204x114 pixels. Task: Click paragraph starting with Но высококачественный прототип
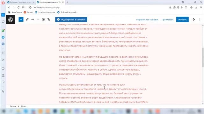click(x=104, y=67)
